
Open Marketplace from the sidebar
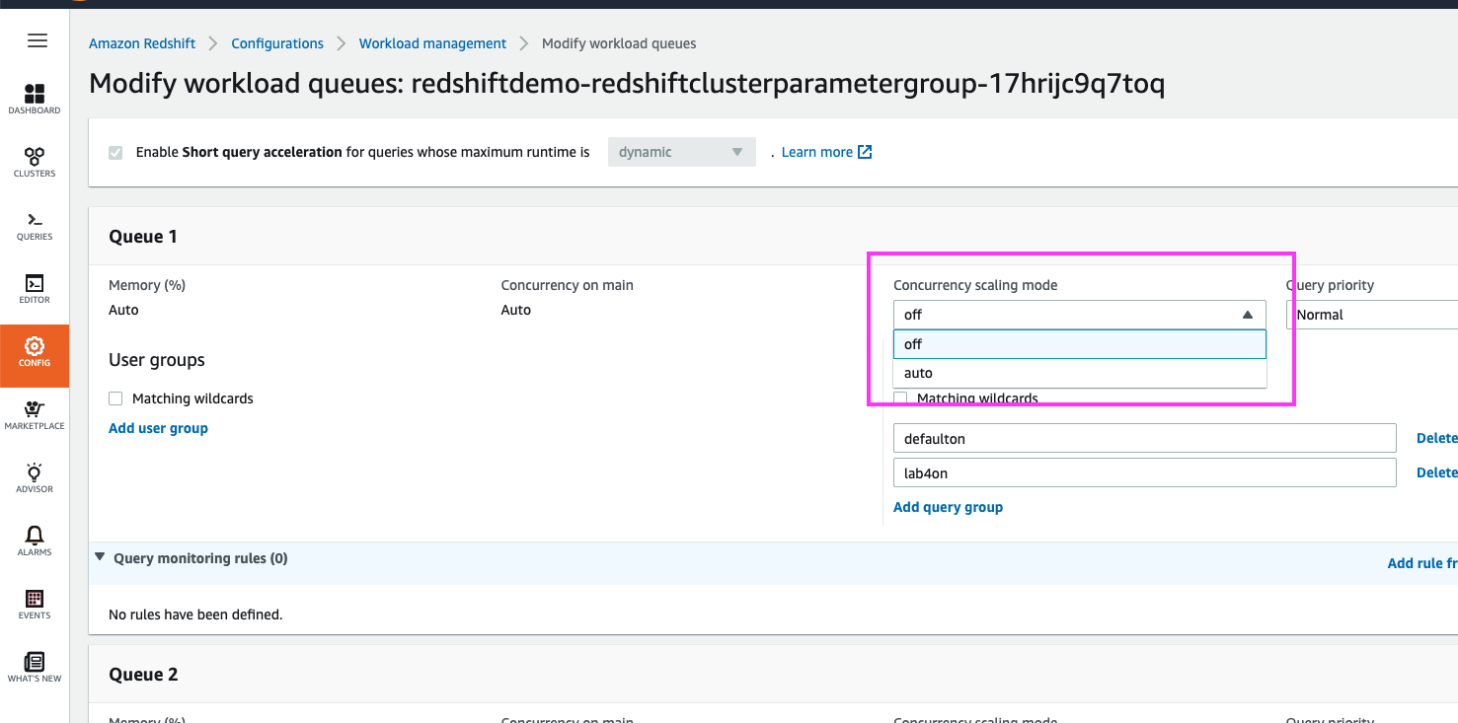pos(35,414)
